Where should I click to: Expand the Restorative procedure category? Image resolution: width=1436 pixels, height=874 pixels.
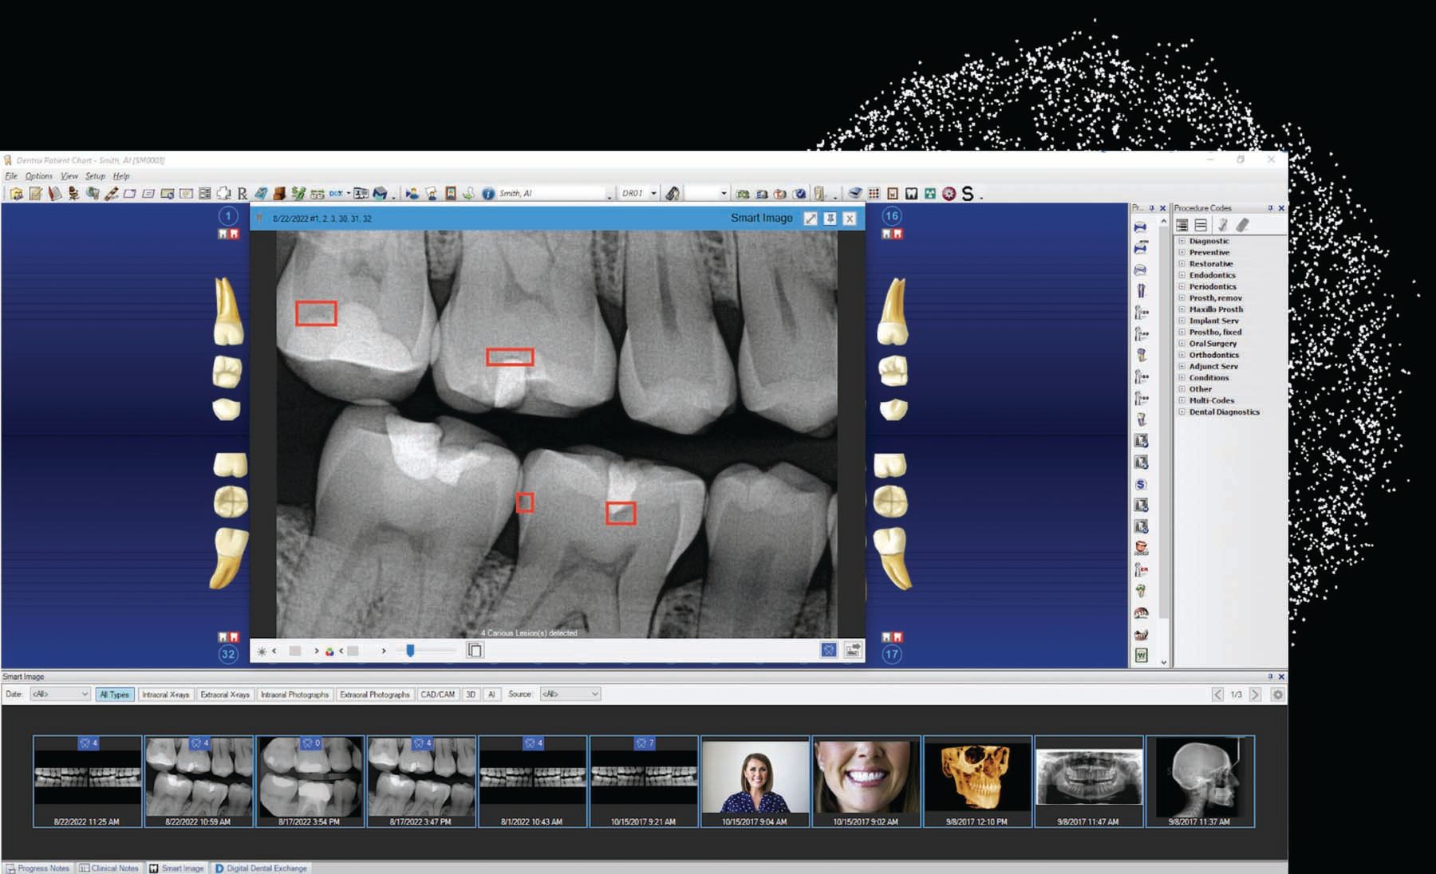(x=1182, y=264)
